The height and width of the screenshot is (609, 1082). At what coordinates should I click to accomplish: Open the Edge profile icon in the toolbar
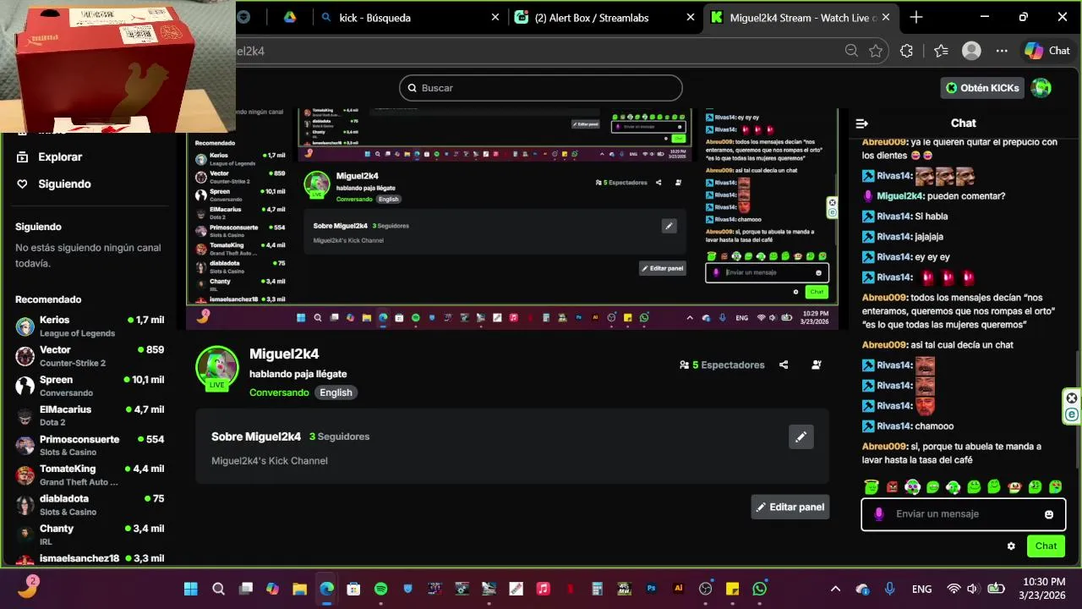coord(971,51)
